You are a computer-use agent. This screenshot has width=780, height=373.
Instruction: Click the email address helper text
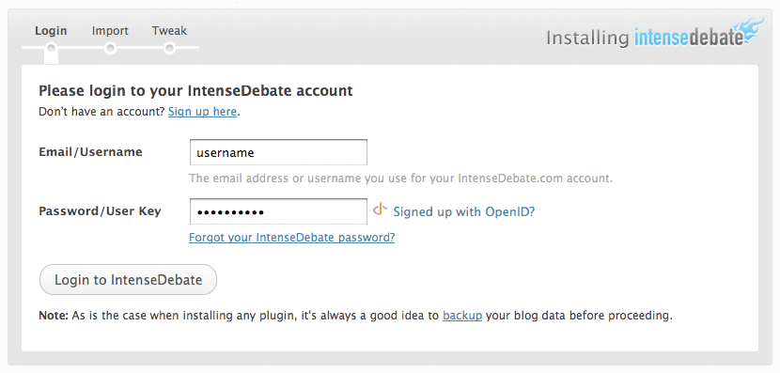(x=401, y=179)
